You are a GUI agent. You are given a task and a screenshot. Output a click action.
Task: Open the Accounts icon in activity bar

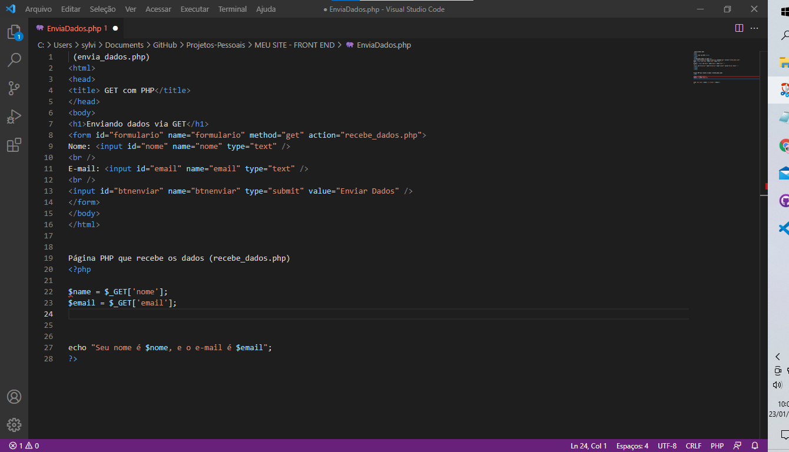pos(14,397)
